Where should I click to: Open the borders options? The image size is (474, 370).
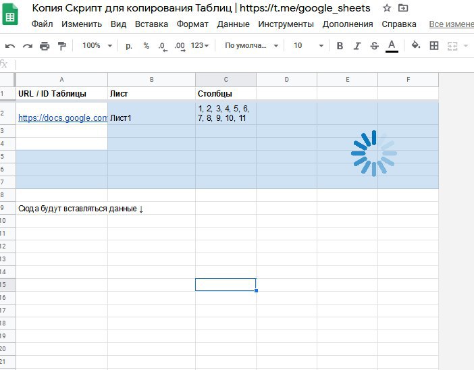point(433,46)
